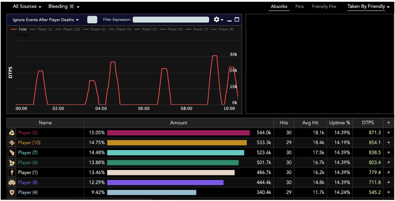
Task: Open the Player (5) name link
Action: tap(28, 133)
